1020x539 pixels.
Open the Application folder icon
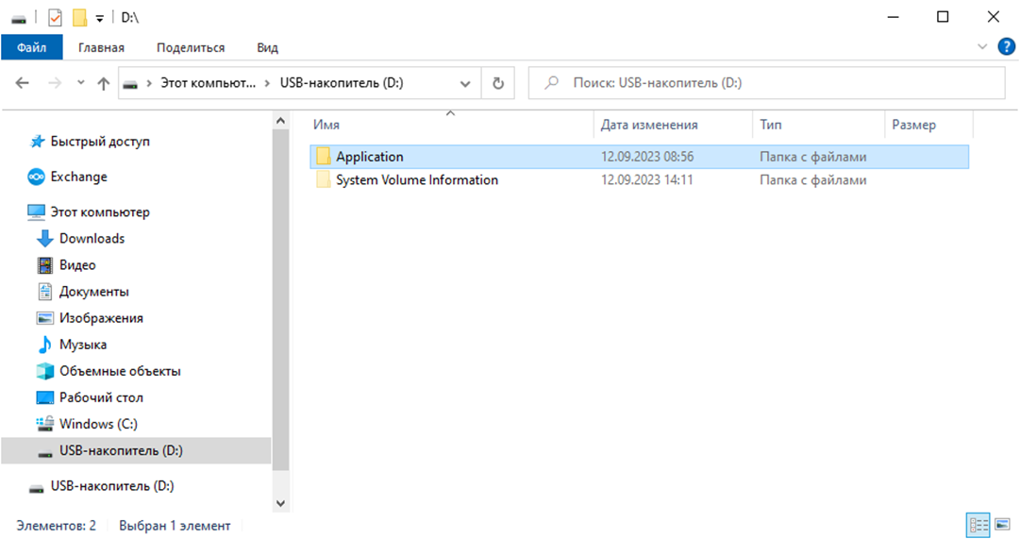point(324,157)
